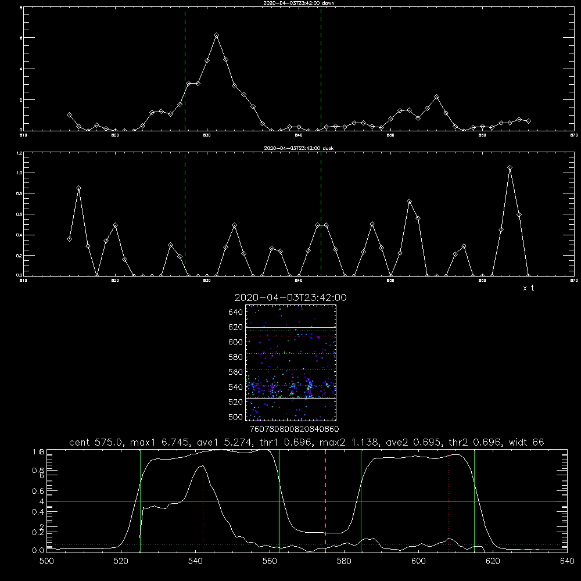This screenshot has height=581, width=581.
Task: Click the green vertical line near 615 in bottom plot
Action: pyautogui.click(x=474, y=501)
